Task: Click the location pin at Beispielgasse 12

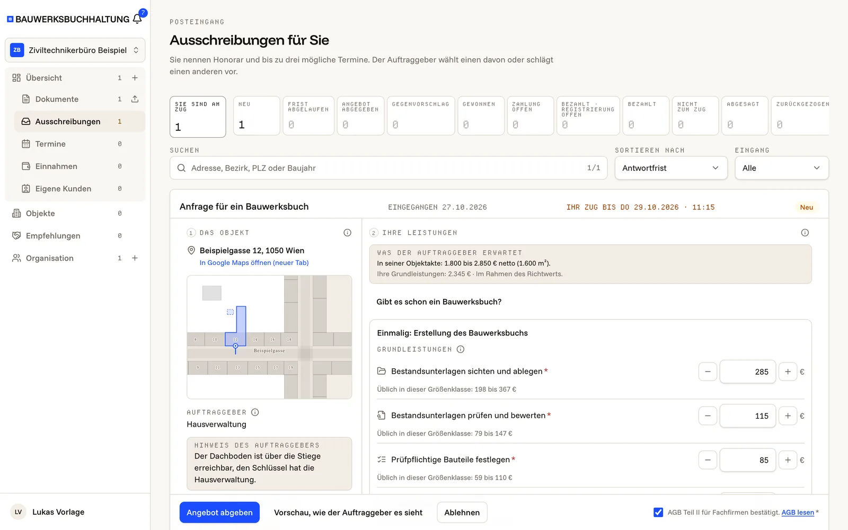Action: tap(191, 251)
